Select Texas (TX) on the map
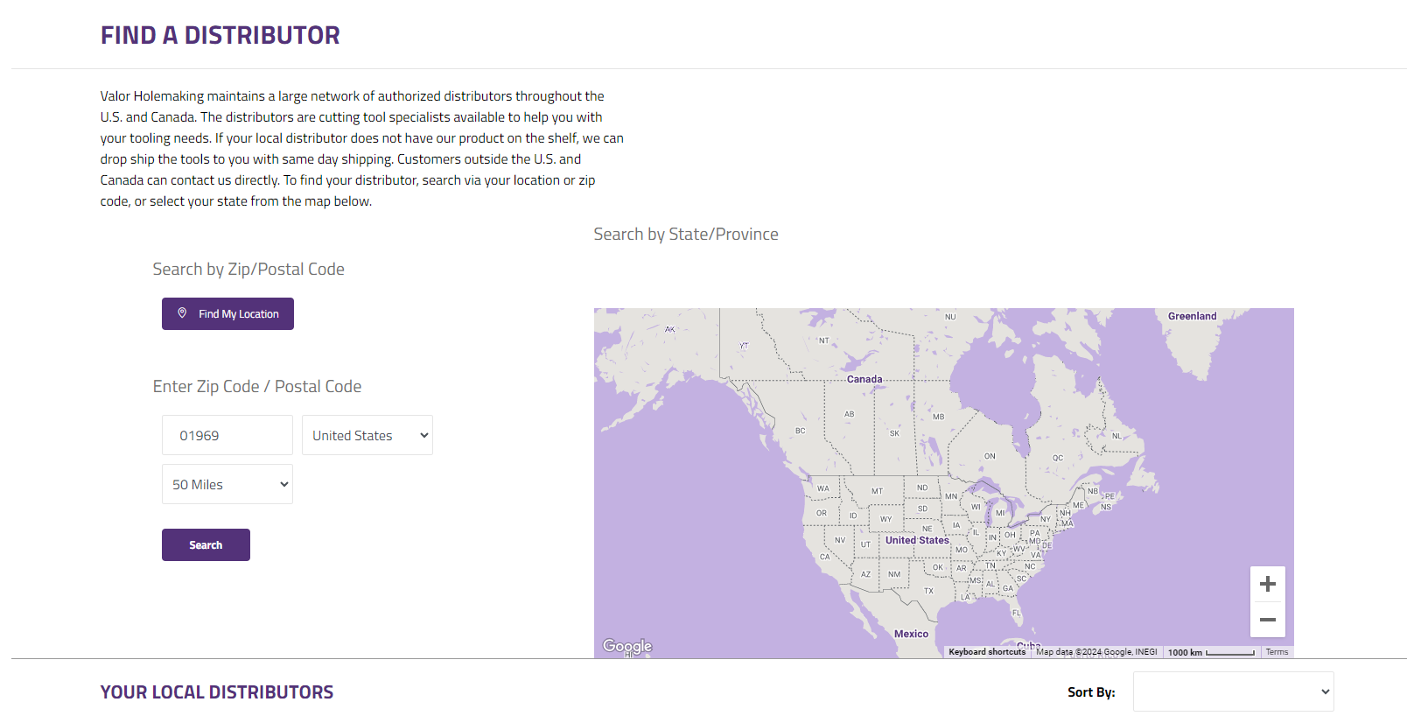 (x=928, y=591)
